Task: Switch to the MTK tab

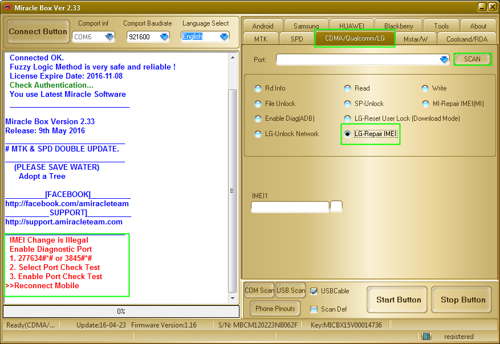Action: click(261, 39)
